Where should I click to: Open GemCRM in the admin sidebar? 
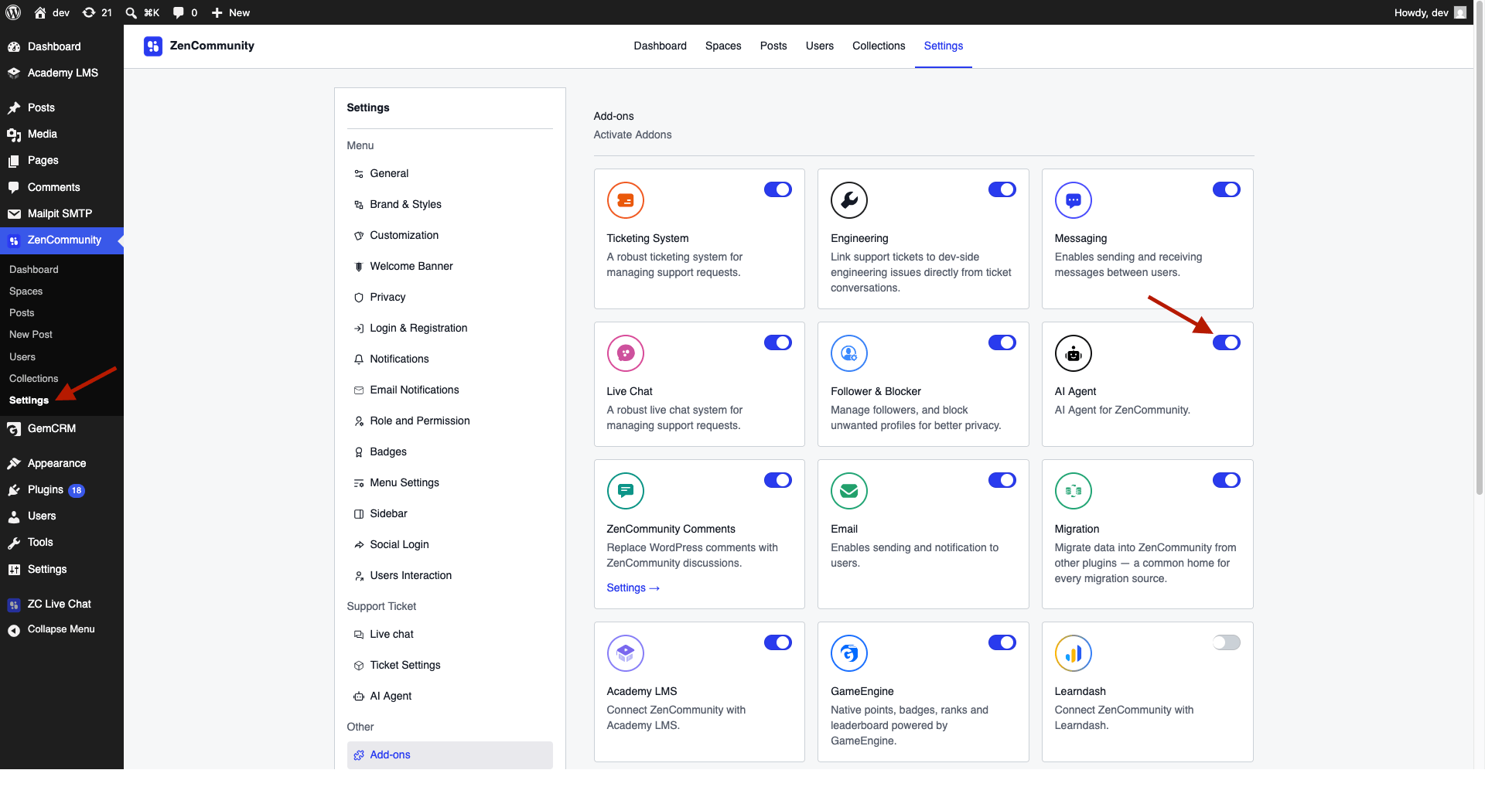[62, 428]
